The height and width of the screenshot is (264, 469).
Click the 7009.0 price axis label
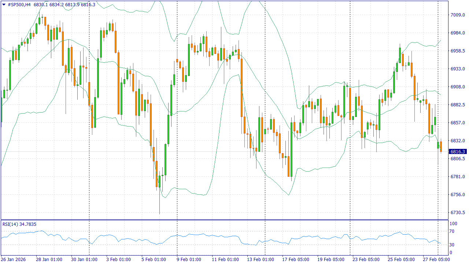458,15
